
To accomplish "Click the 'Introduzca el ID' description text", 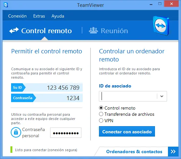I will click(129, 71).
